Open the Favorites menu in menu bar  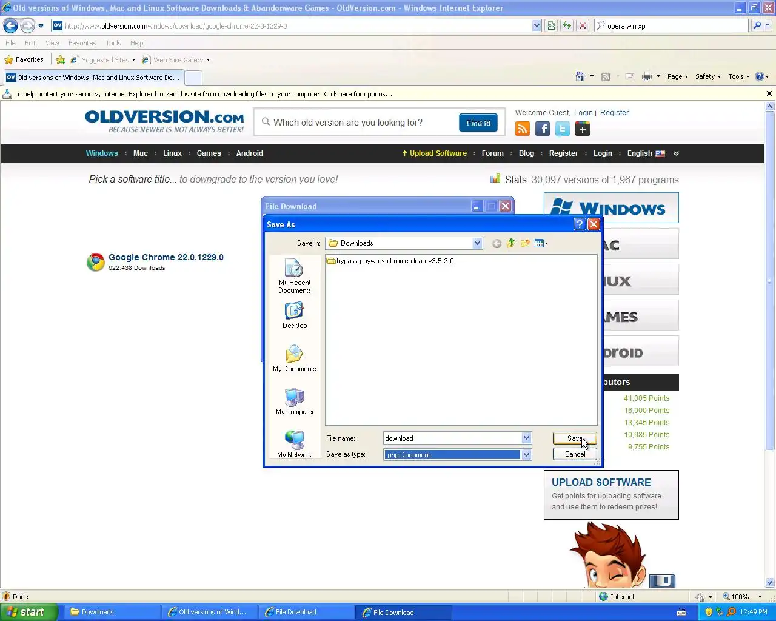(82, 43)
